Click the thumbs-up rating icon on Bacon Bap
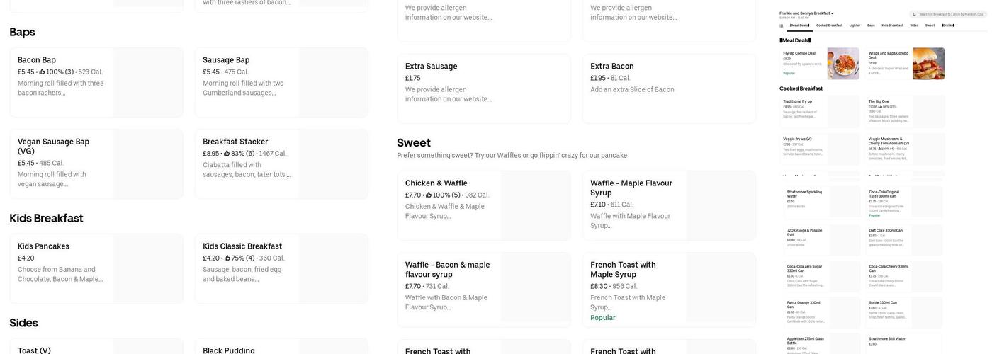Image resolution: width=992 pixels, height=354 pixels. coord(42,72)
